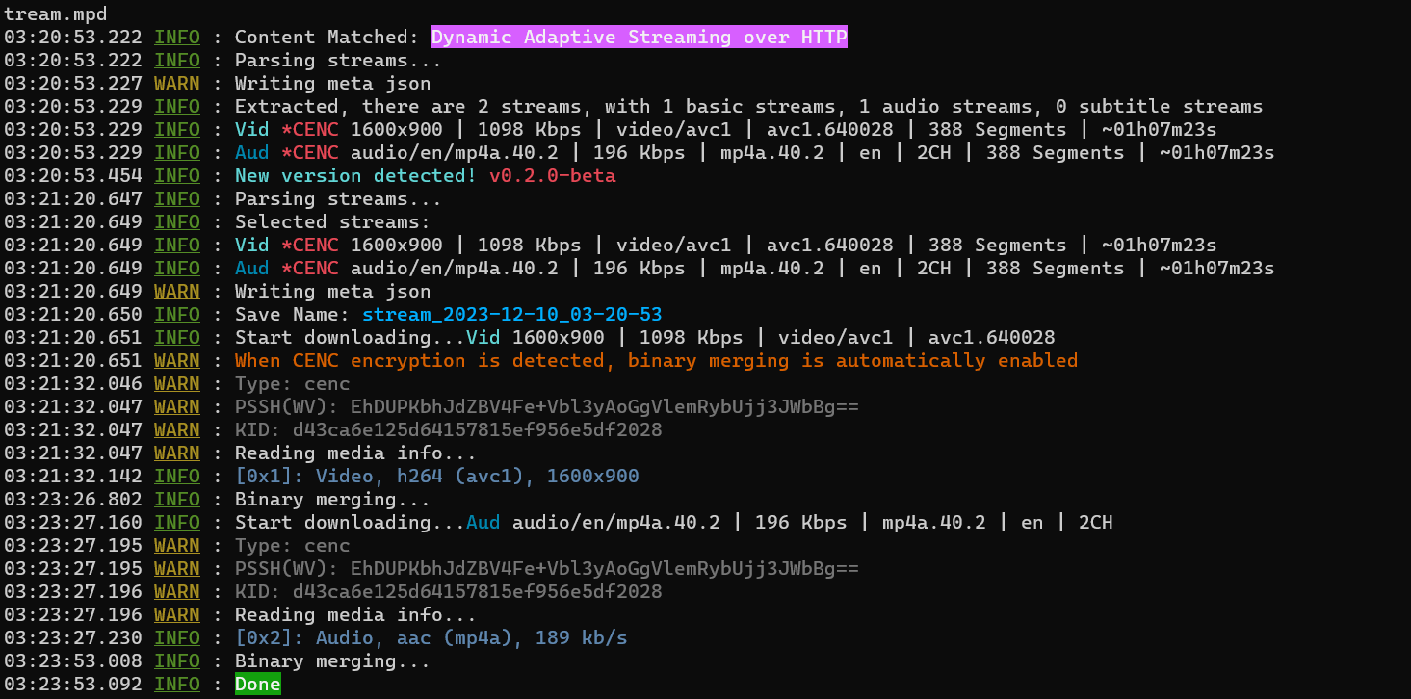Click the tream.mpd text at the top
Screen dimensions: 1411x699
(56, 14)
